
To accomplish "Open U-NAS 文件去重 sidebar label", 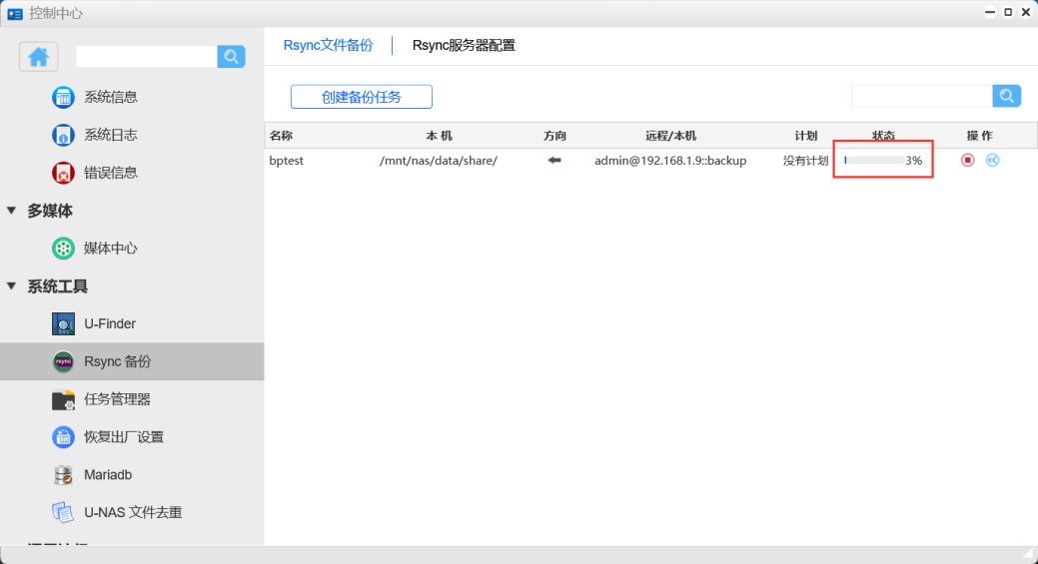I will (x=133, y=512).
